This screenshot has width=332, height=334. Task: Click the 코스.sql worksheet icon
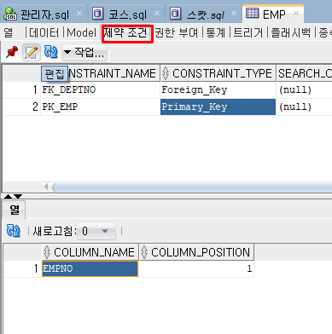[x=97, y=14]
